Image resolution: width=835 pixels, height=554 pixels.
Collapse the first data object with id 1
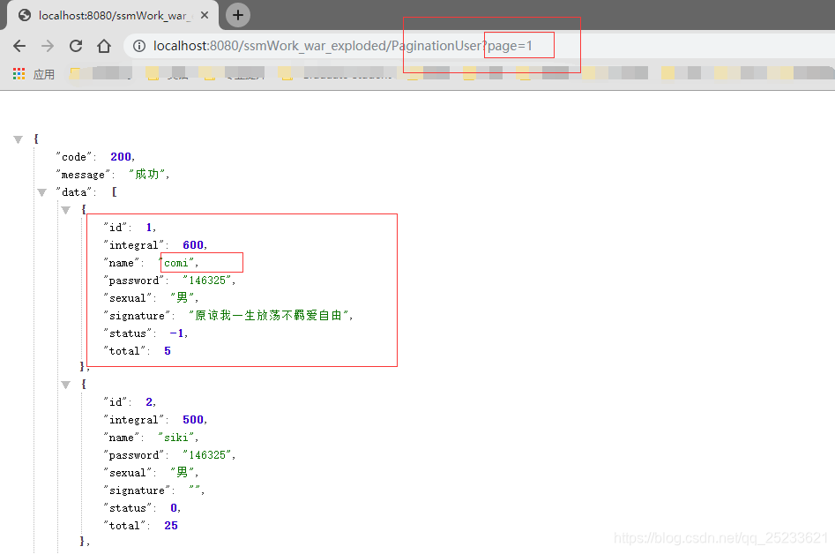pyautogui.click(x=65, y=210)
